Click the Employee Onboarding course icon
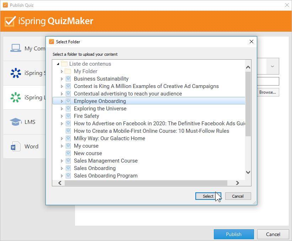 coord(68,101)
